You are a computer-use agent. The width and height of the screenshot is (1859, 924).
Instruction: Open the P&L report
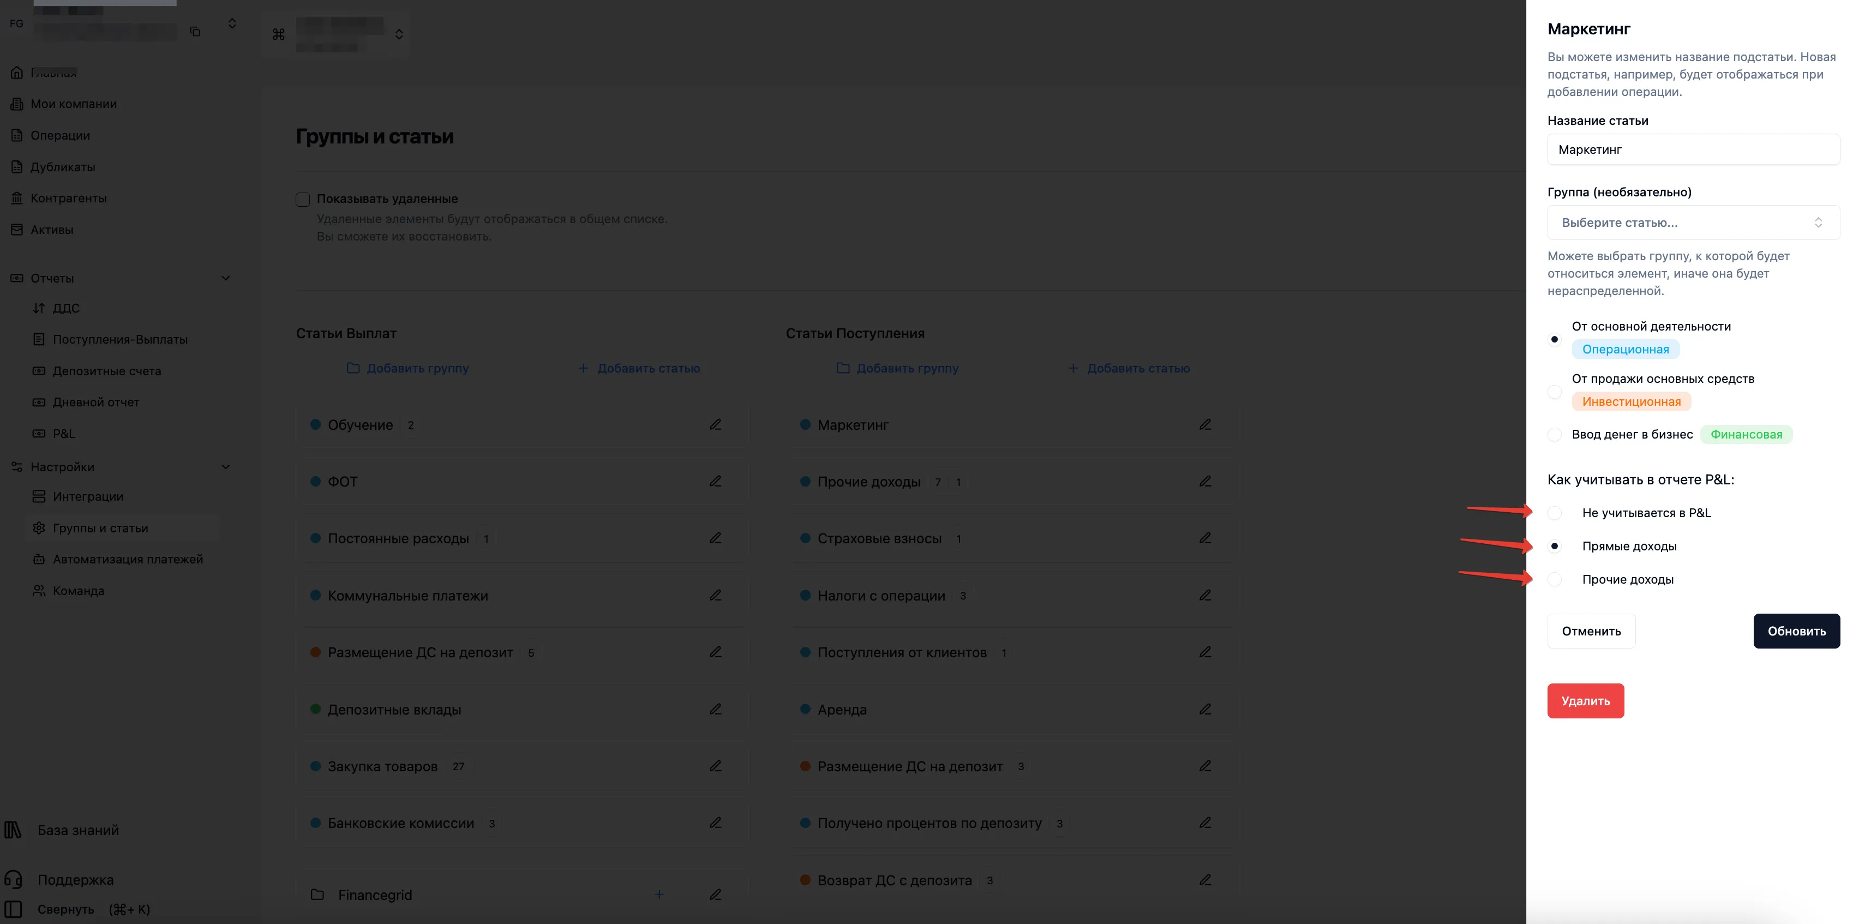(x=63, y=433)
